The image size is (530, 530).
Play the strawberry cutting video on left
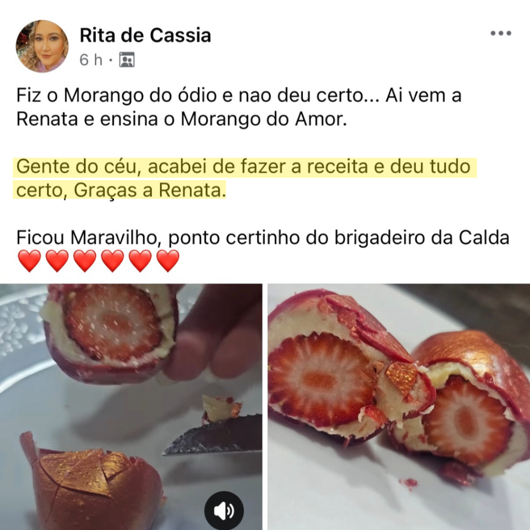(x=131, y=407)
